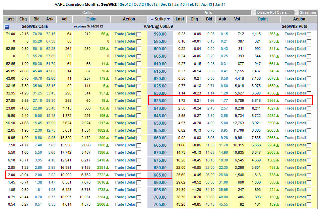The image size is (319, 209).
Task: Open Detail link for 635.00 put
Action: 301,100
